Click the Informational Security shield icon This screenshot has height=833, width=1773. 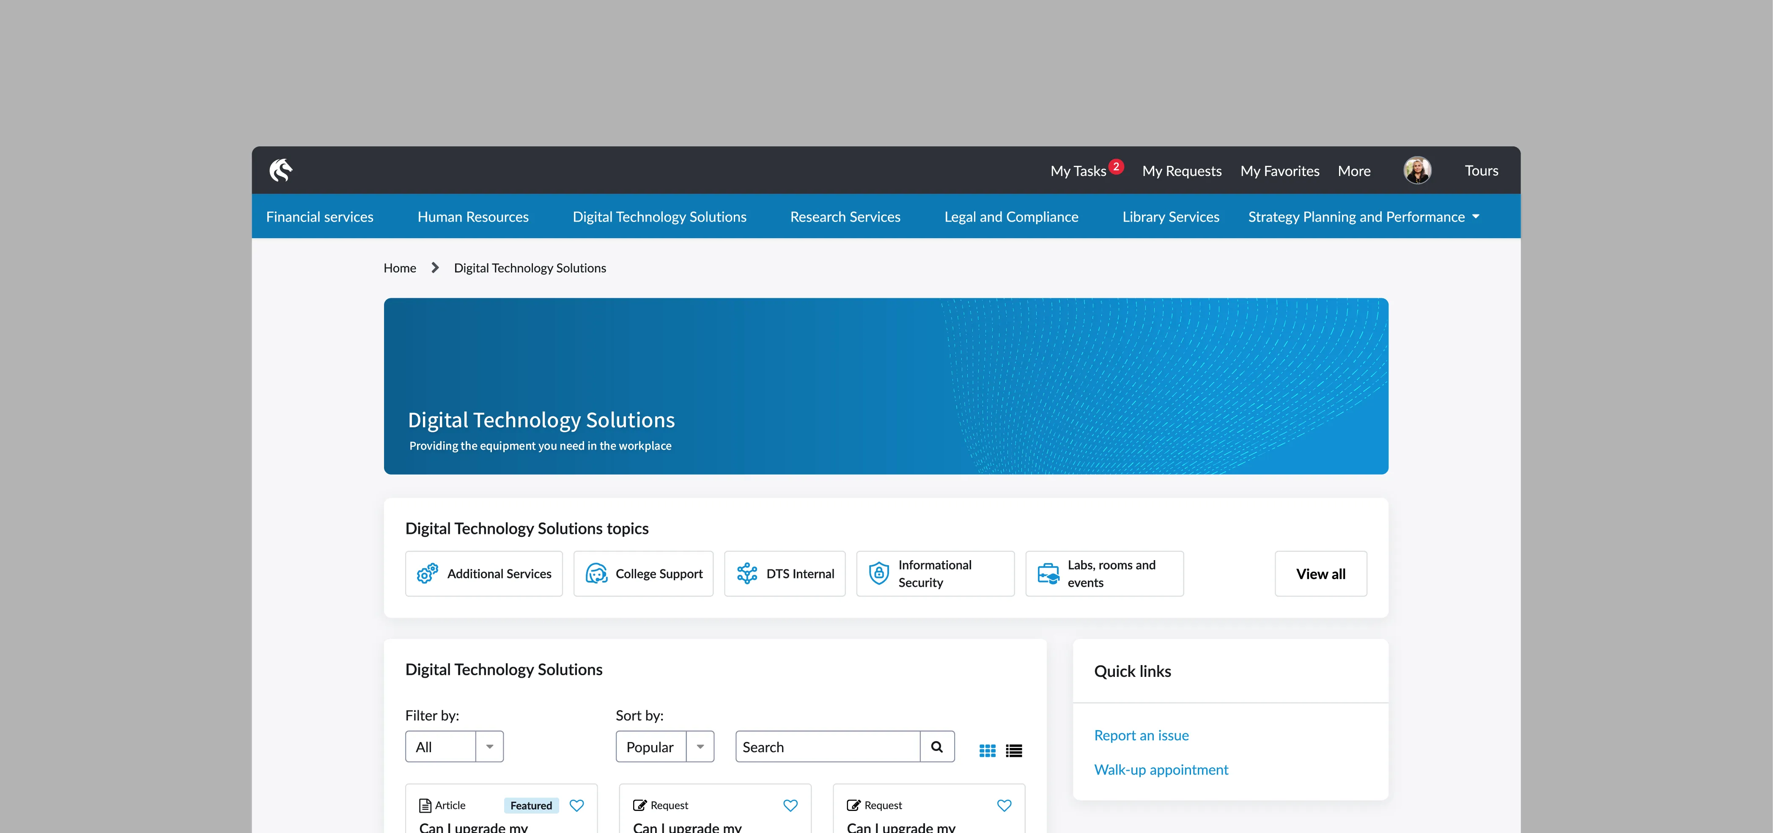click(x=879, y=574)
